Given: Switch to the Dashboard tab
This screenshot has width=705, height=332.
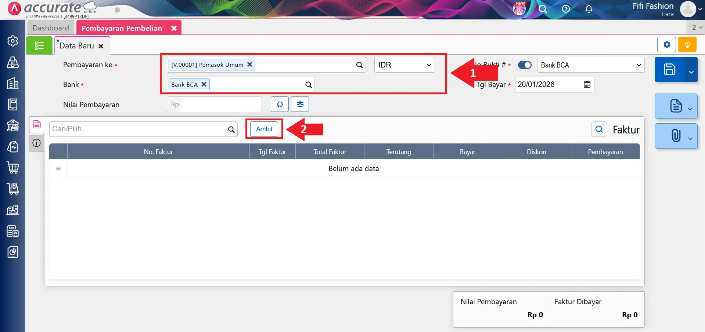Looking at the screenshot, I should 51,28.
